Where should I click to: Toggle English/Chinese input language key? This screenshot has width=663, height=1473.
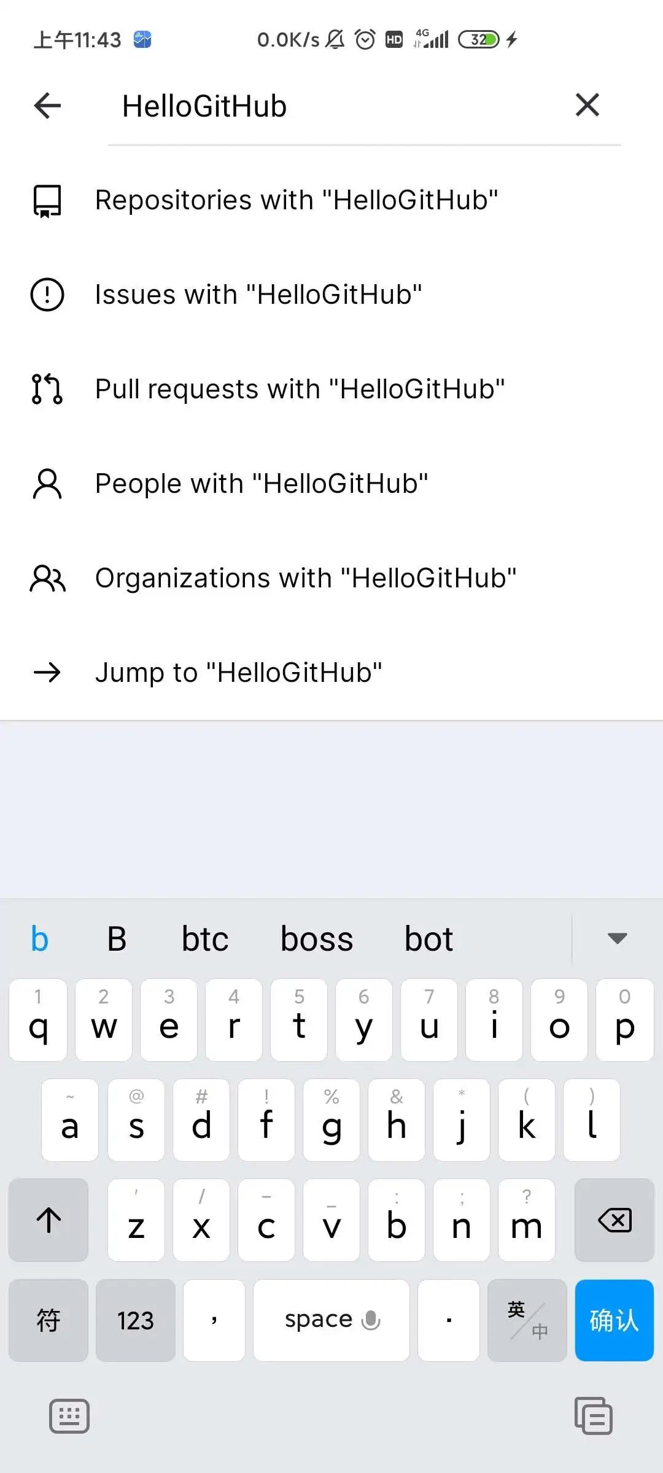tap(527, 1320)
